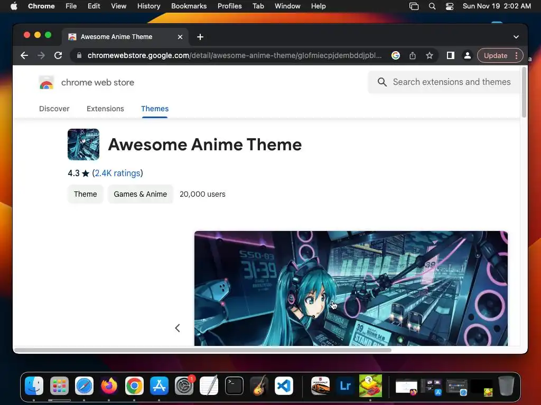The width and height of the screenshot is (541, 405).
Task: Open Asphalt game from the Dock
Action: tap(320, 386)
